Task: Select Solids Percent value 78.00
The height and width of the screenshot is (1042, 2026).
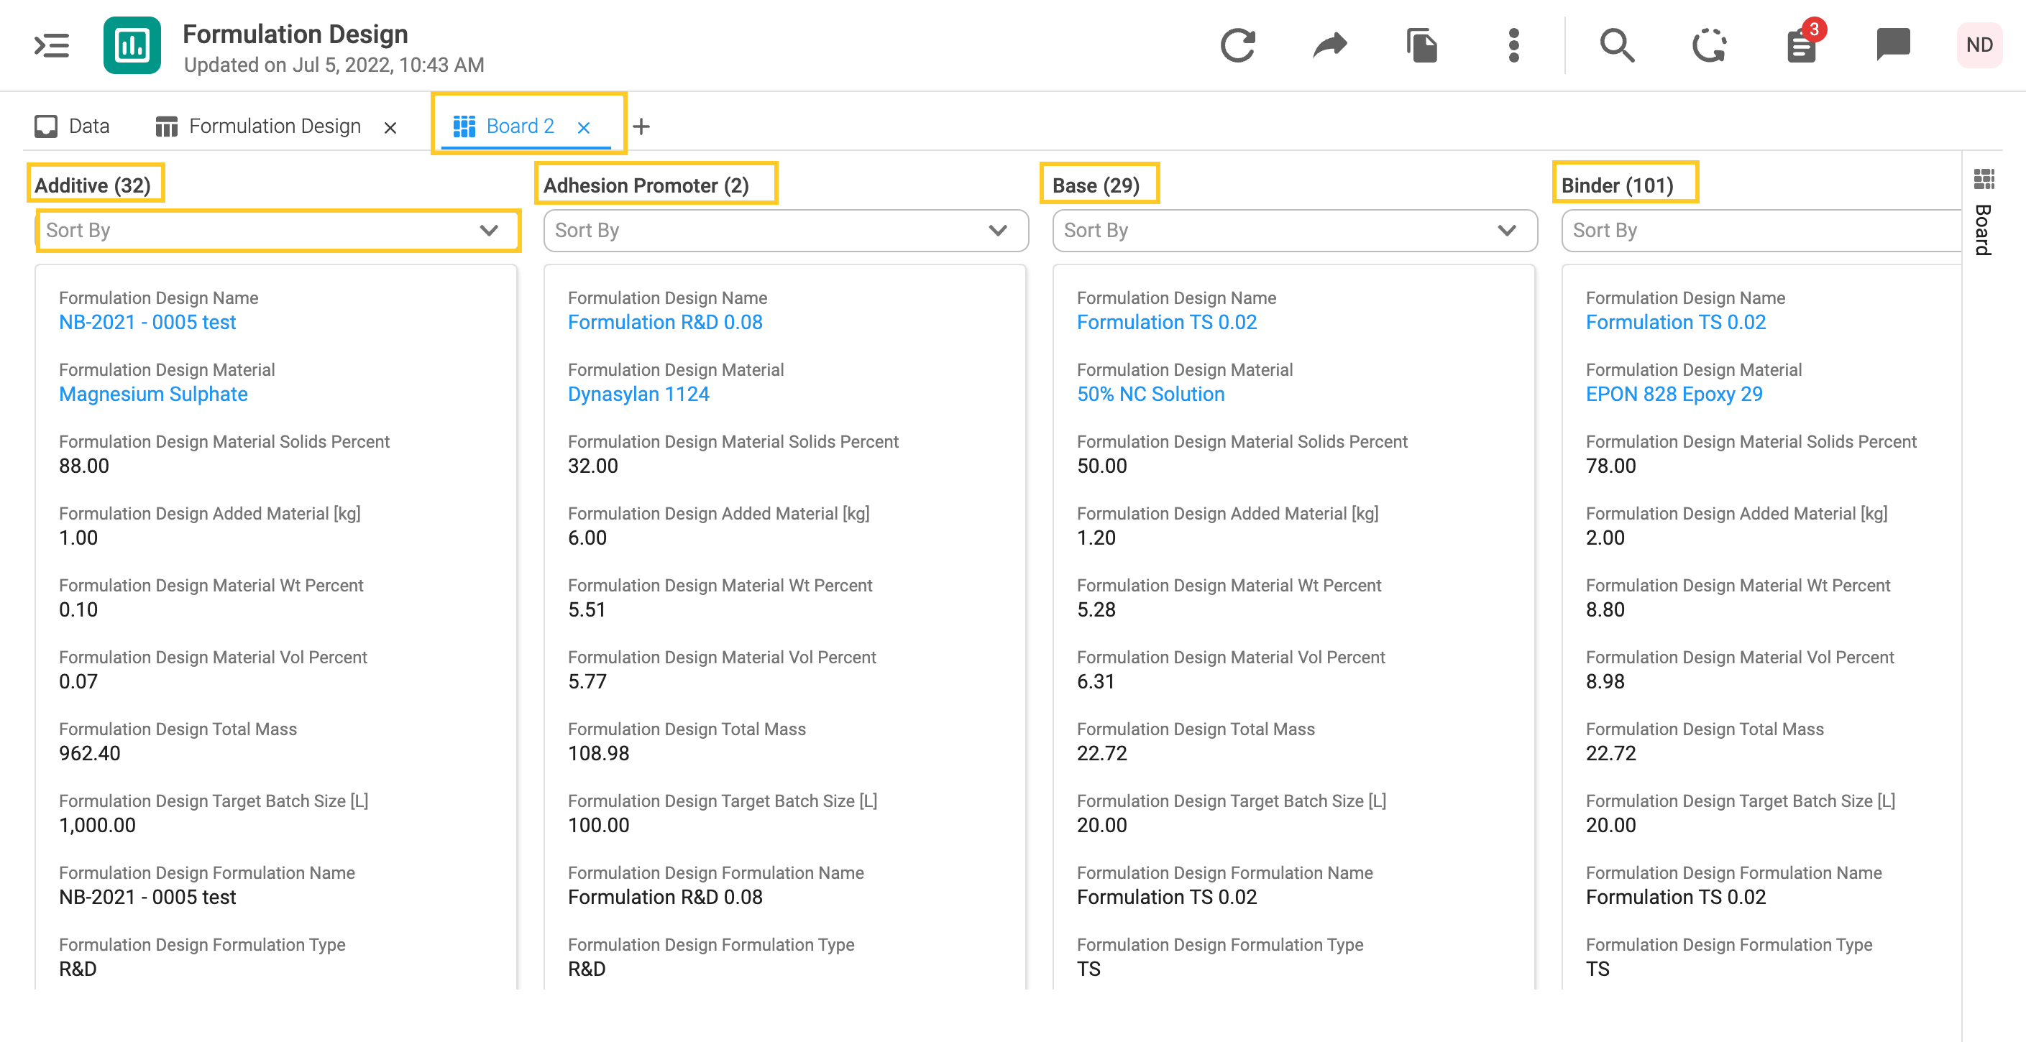Action: point(1610,466)
